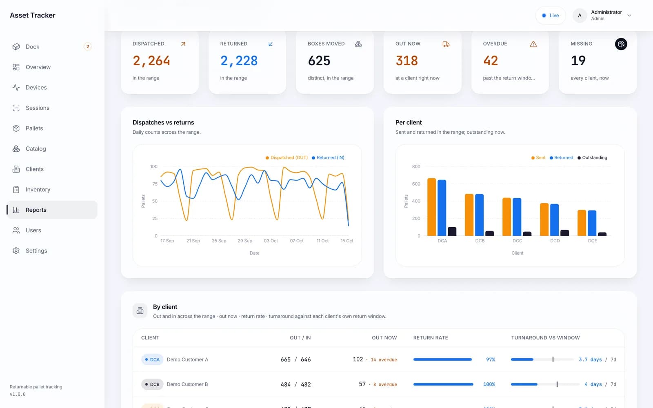Click the 2,228 returned value

239,61
